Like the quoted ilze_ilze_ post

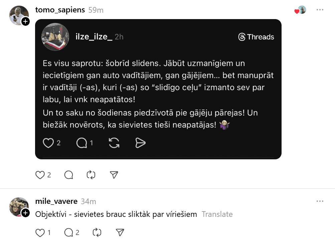48,143
